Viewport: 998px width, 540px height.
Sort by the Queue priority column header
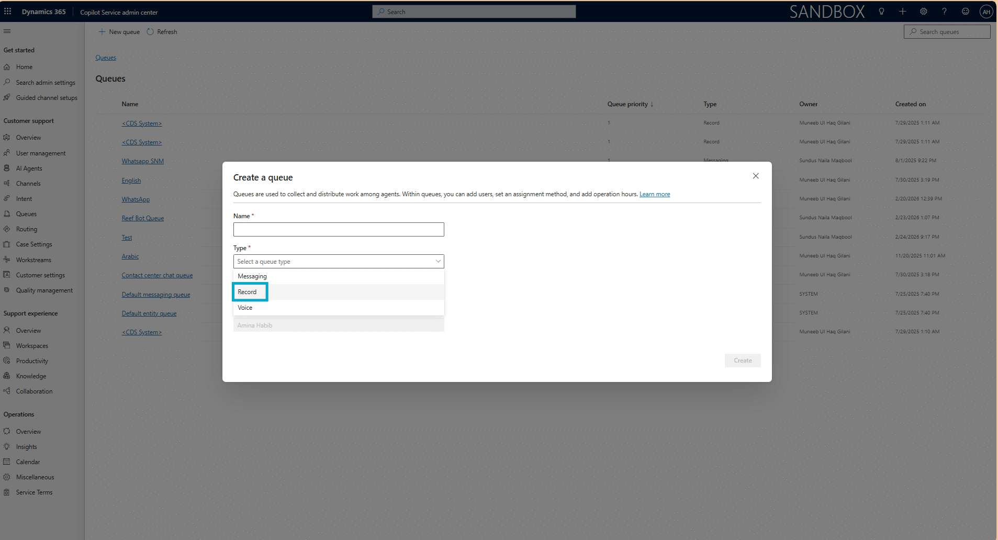point(630,104)
